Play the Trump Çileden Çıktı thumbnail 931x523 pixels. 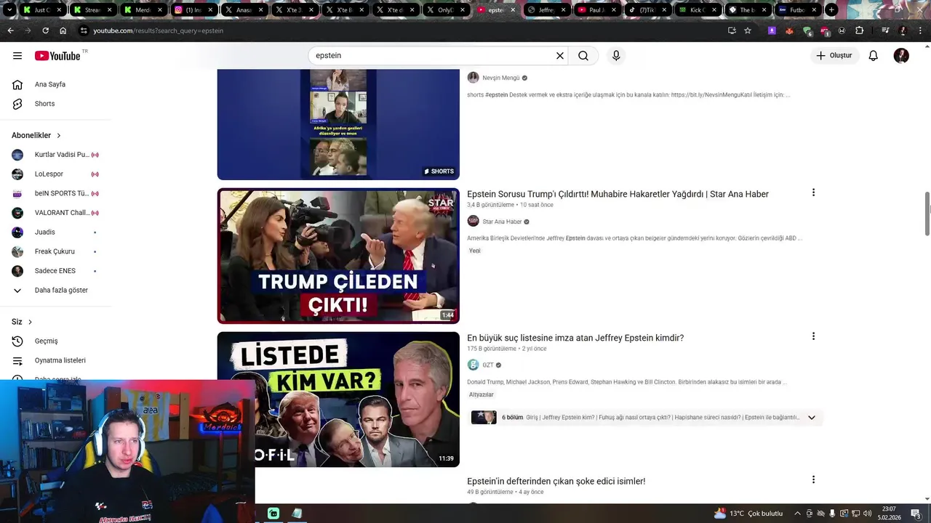tap(338, 256)
